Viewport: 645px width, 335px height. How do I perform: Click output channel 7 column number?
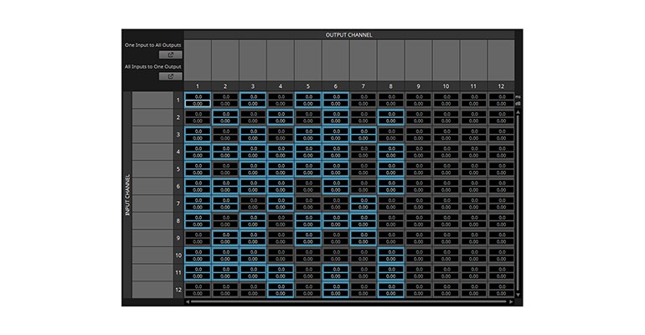tap(363, 85)
